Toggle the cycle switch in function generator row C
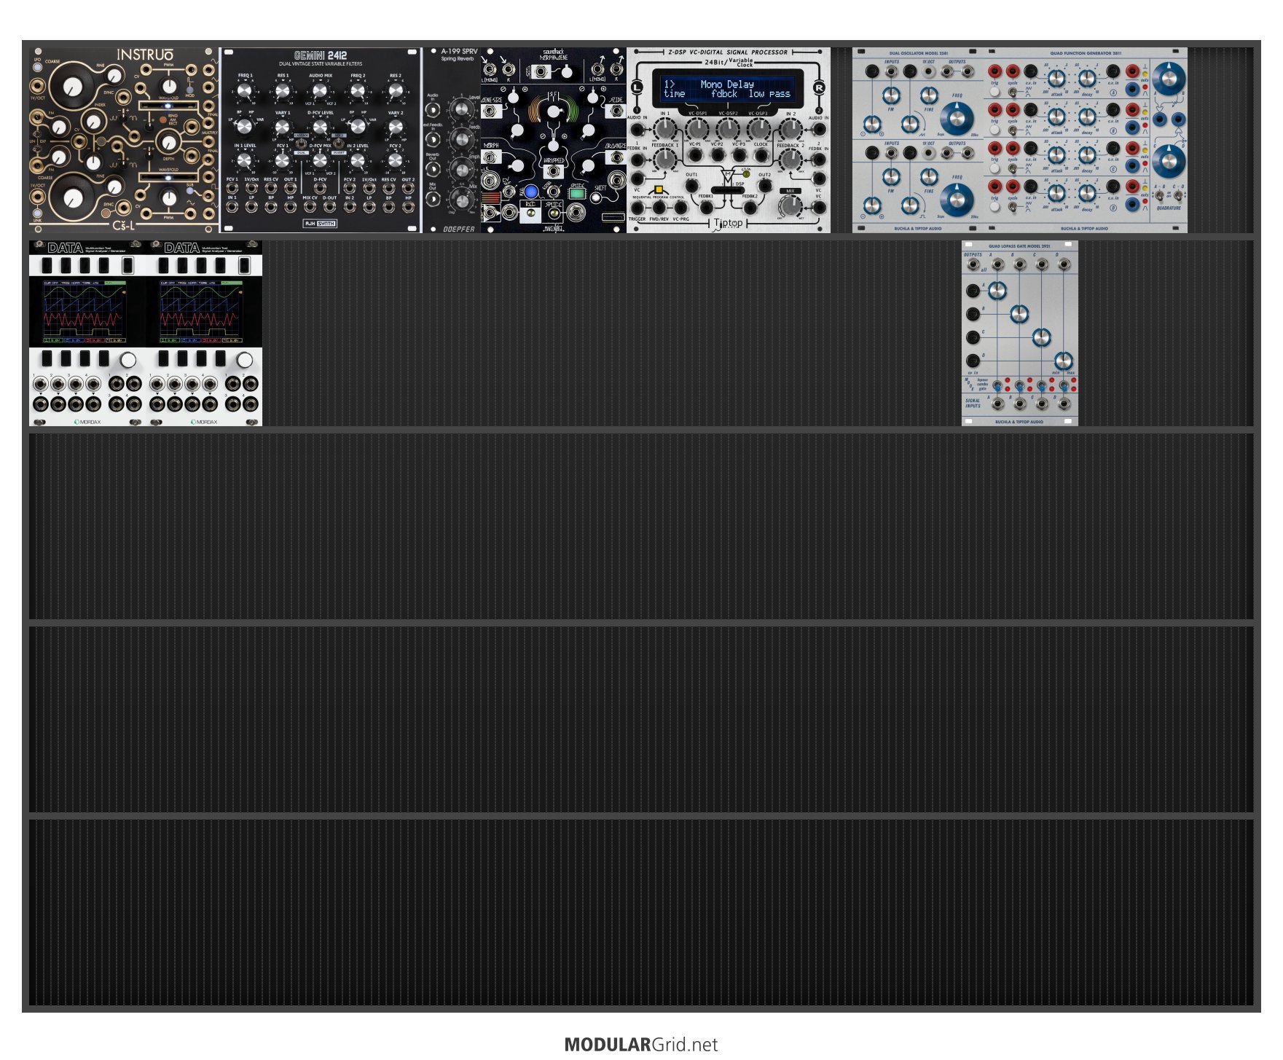1283x1060 pixels. (1013, 168)
